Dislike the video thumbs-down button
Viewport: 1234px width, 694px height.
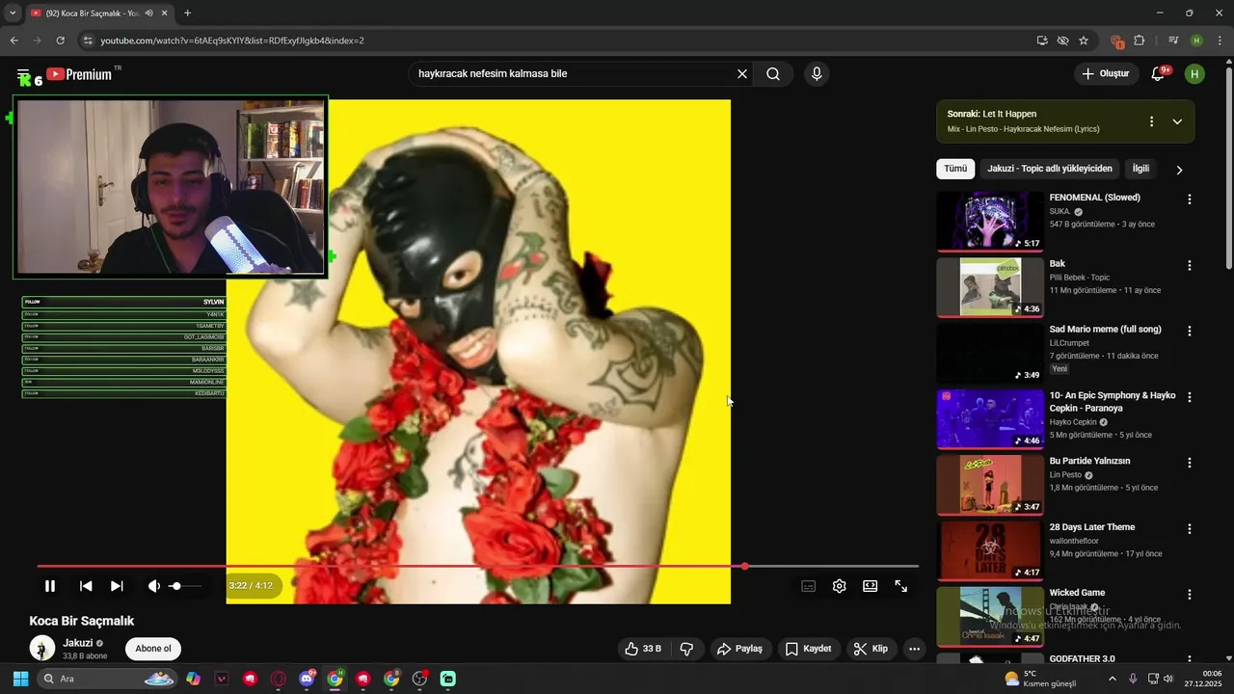(686, 649)
